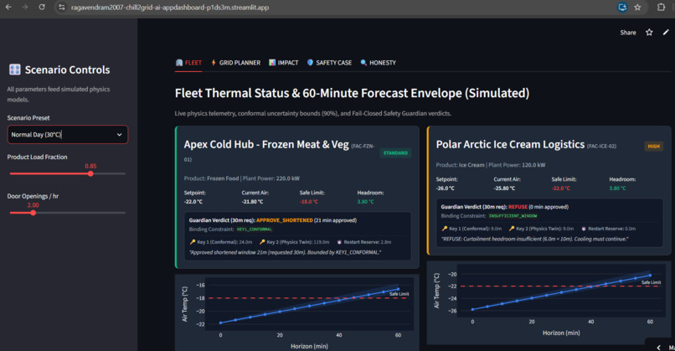The height and width of the screenshot is (351, 675).
Task: Adjust the Product Load Fraction slider handle
Action: coord(90,173)
